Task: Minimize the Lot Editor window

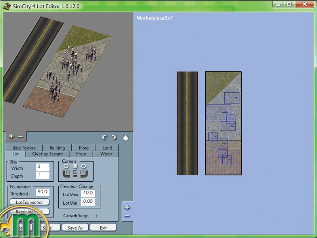Action: click(279, 4)
